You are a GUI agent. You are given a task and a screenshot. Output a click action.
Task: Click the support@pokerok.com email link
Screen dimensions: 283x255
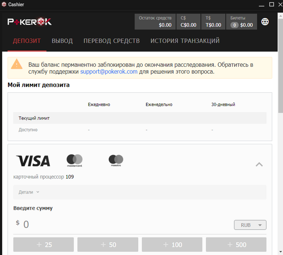click(x=109, y=72)
